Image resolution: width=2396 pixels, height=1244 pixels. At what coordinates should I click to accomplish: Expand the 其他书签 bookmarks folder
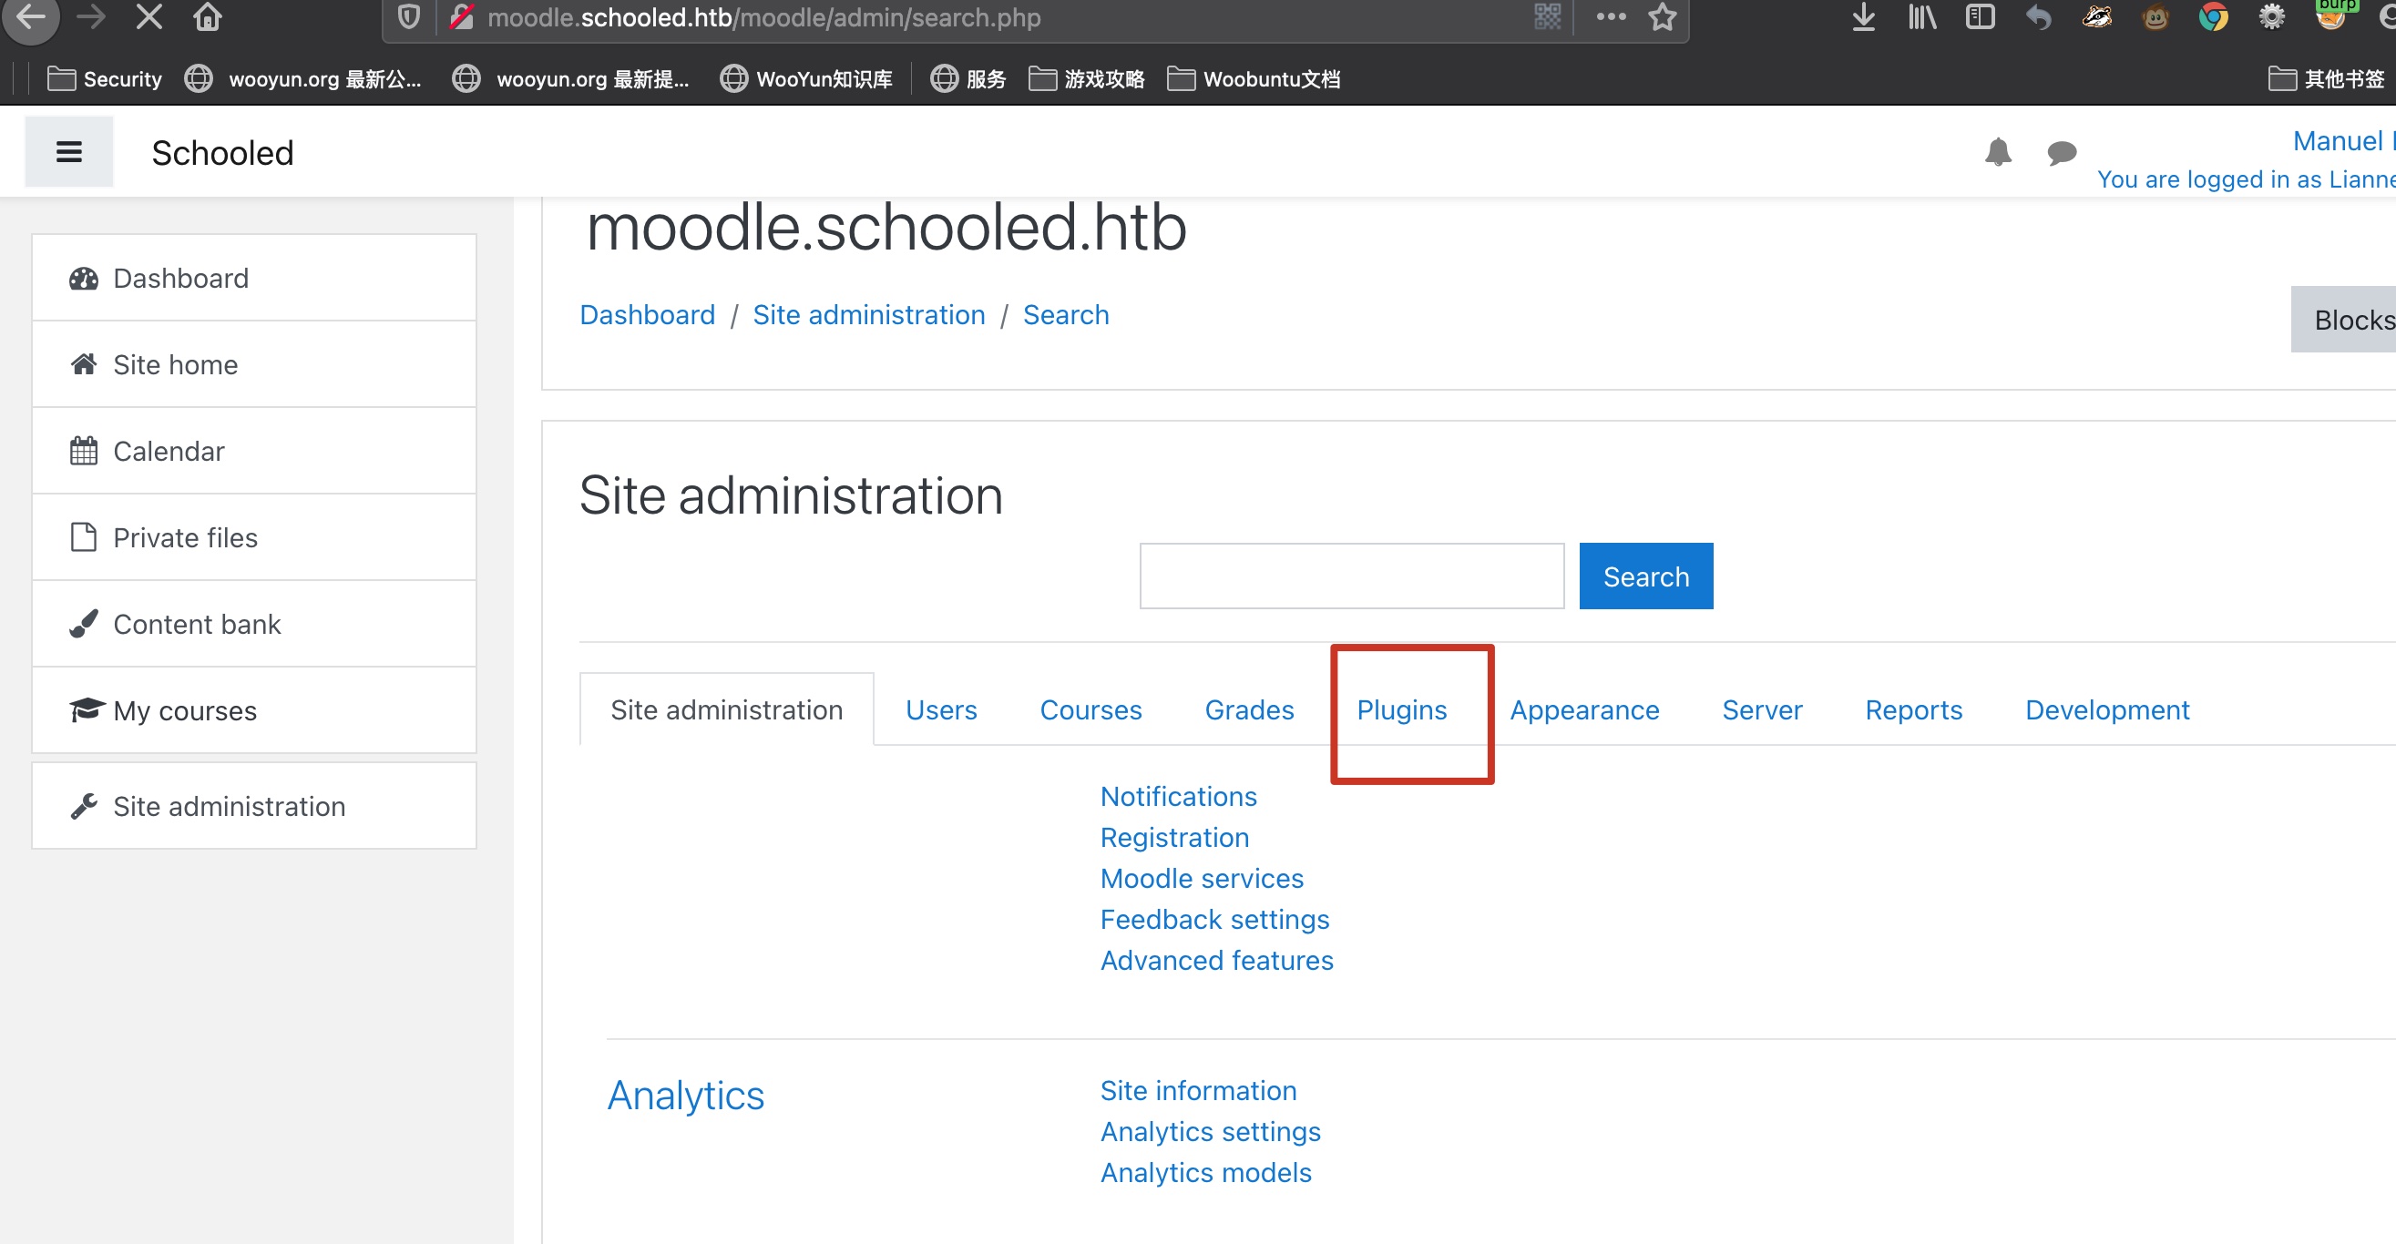(x=2325, y=79)
